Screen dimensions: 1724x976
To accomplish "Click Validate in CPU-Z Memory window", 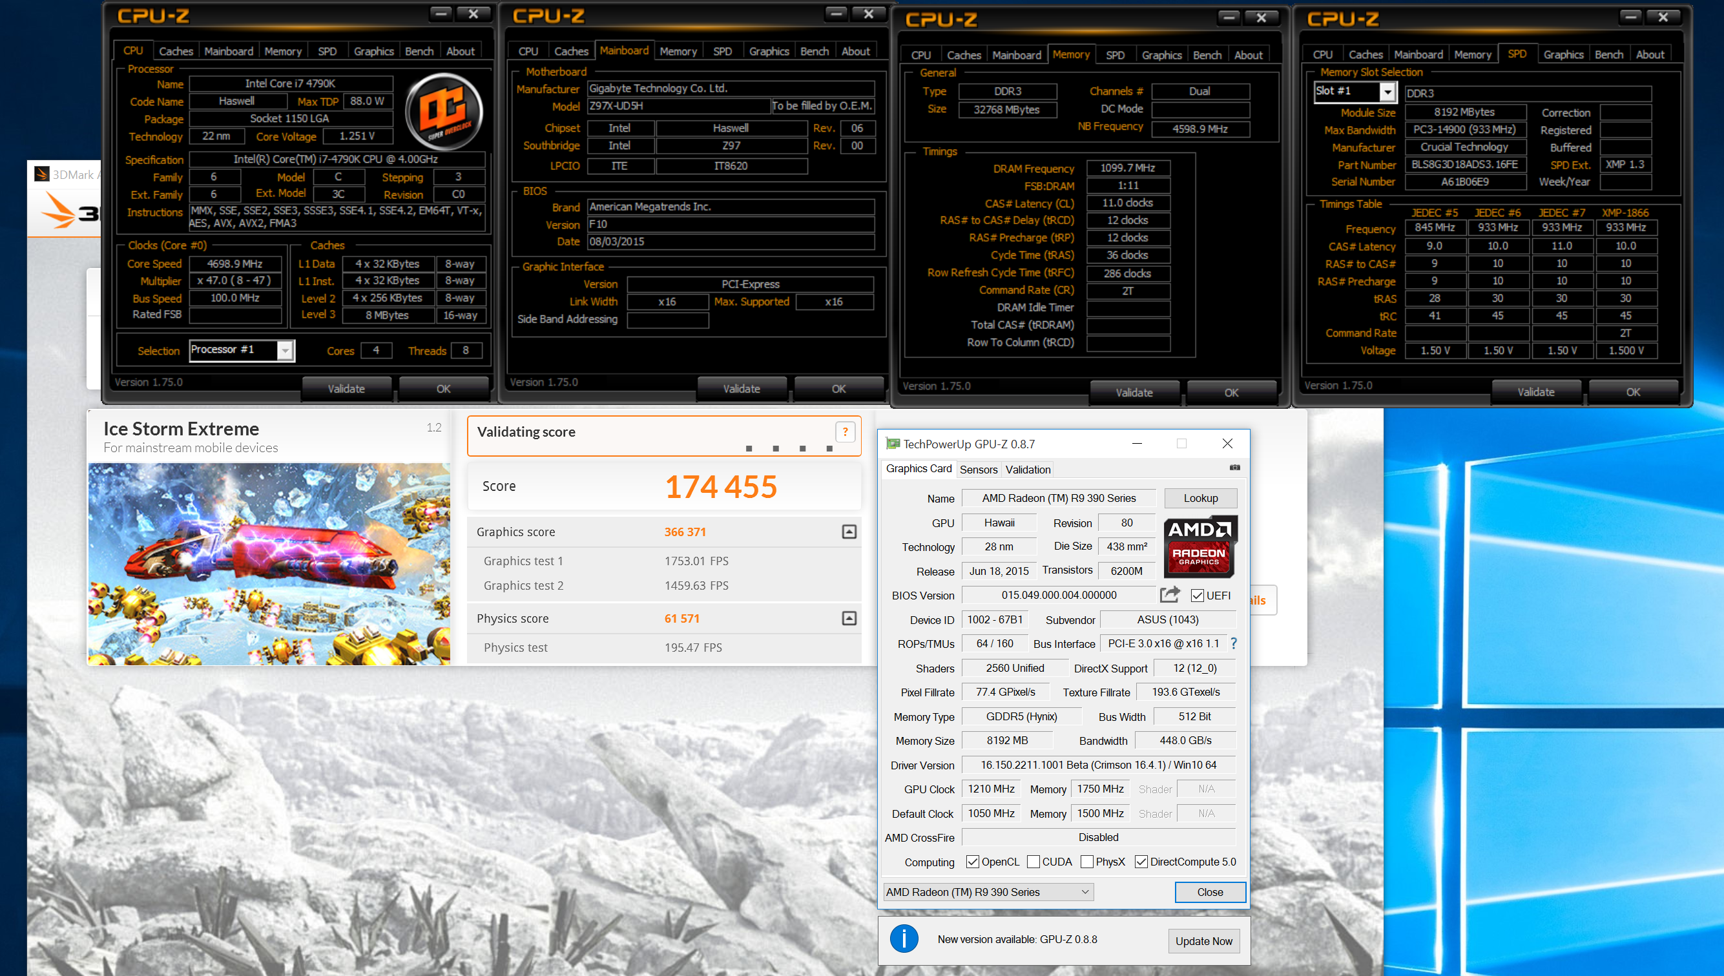I will [x=1134, y=392].
